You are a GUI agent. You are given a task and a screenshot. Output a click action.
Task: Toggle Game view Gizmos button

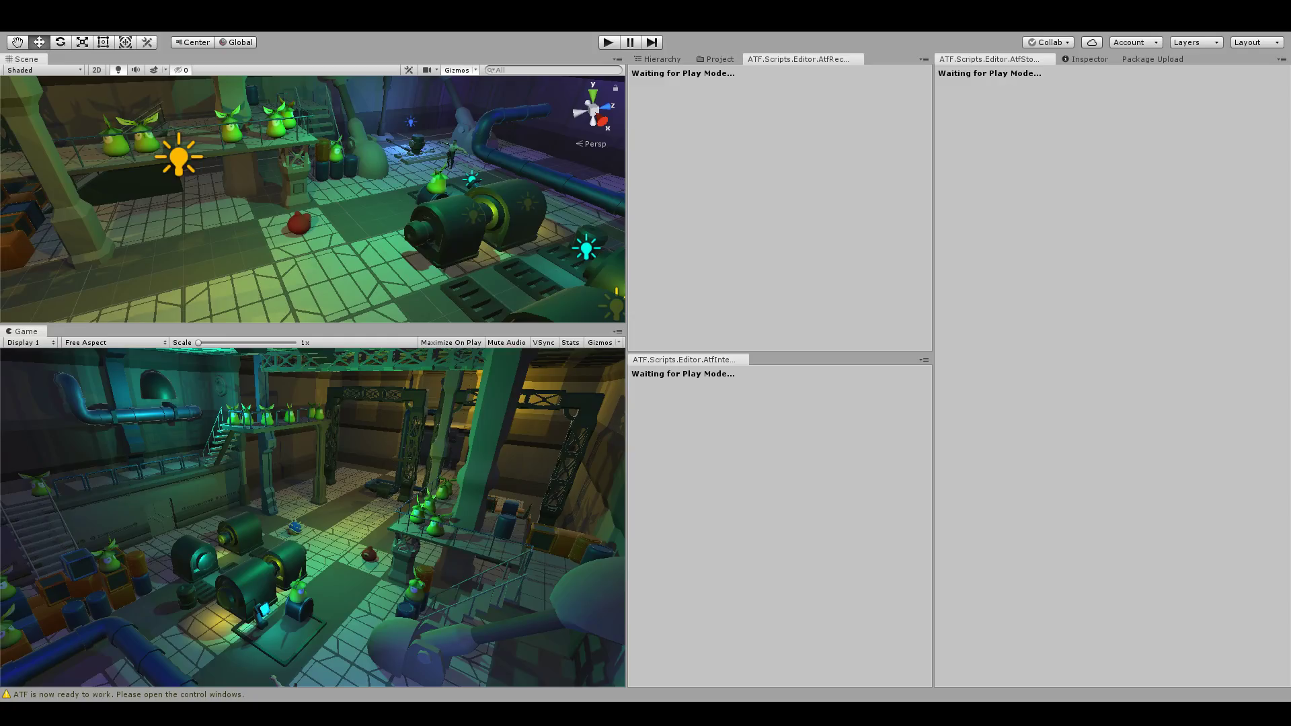tap(600, 343)
